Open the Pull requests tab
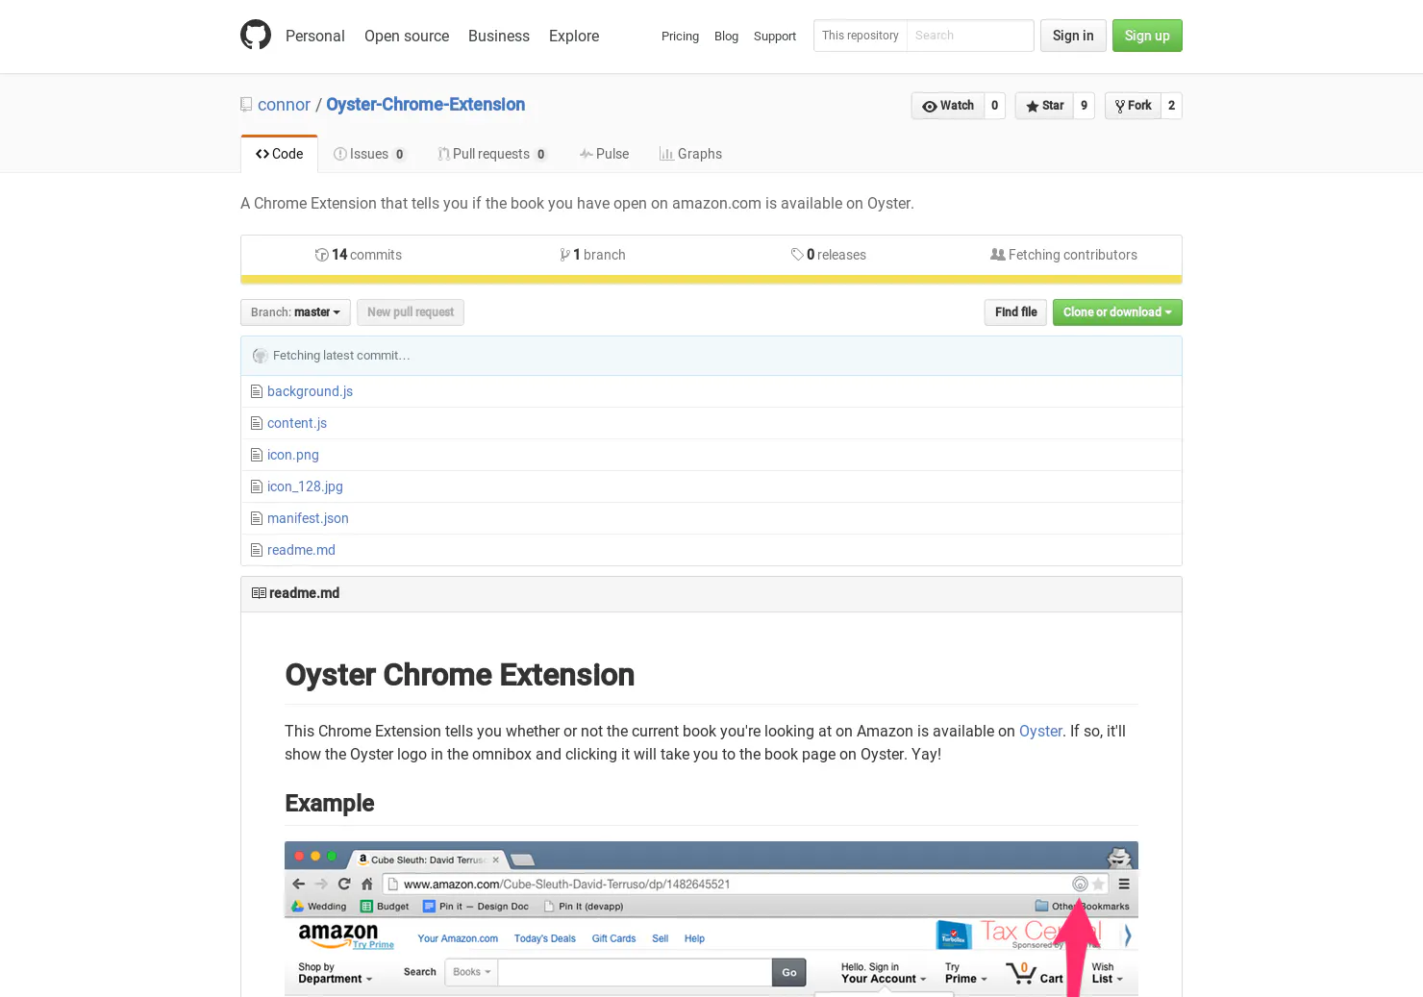The width and height of the screenshot is (1423, 997). [x=492, y=154]
